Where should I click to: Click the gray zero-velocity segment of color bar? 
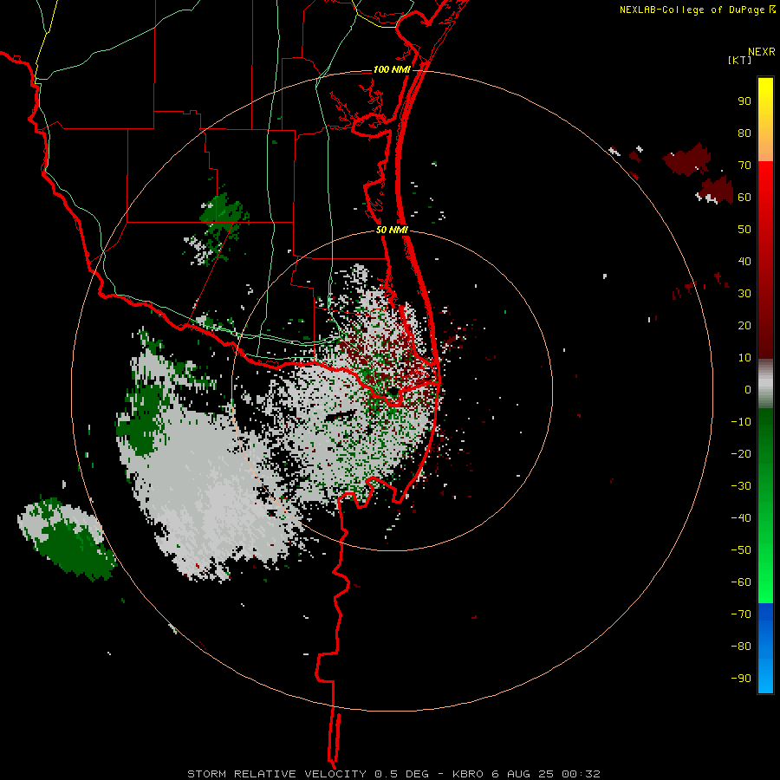(765, 384)
